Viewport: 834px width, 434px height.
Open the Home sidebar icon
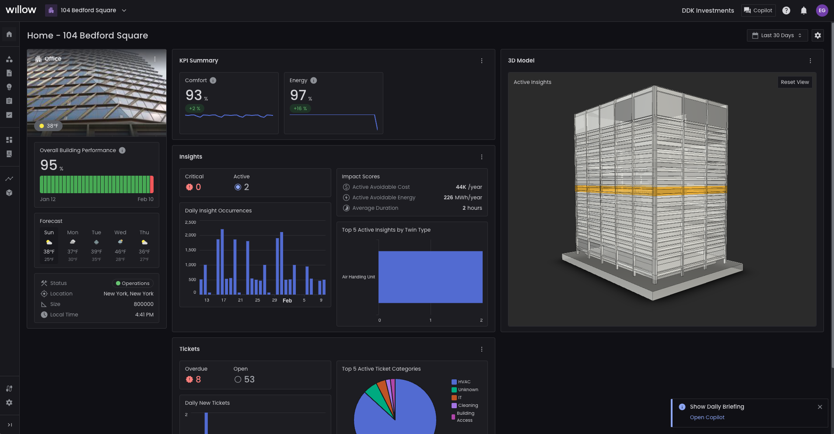[x=9, y=34]
